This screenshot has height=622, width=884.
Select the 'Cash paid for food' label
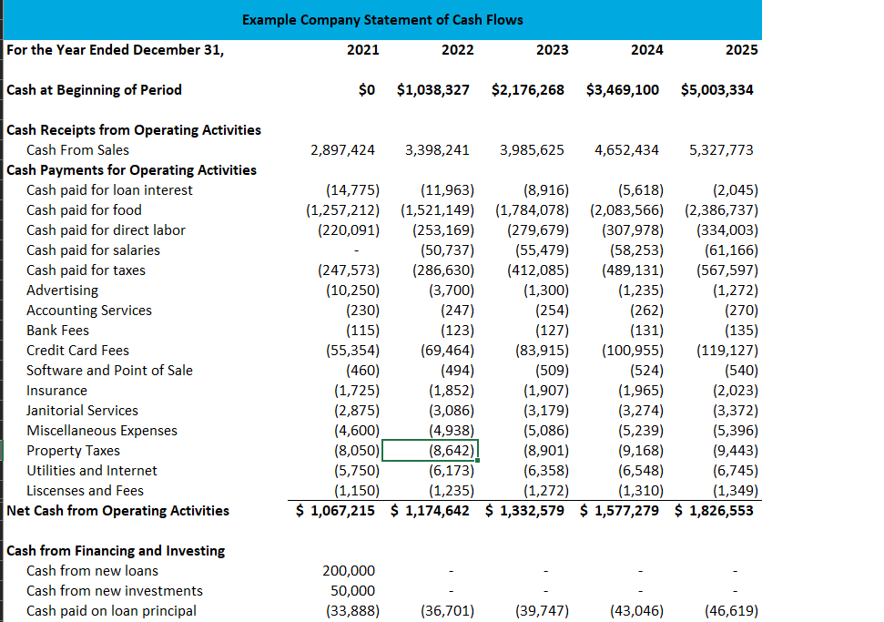click(x=84, y=209)
